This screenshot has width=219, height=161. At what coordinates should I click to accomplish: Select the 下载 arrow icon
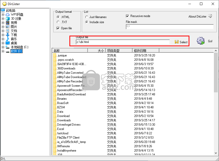8,35
